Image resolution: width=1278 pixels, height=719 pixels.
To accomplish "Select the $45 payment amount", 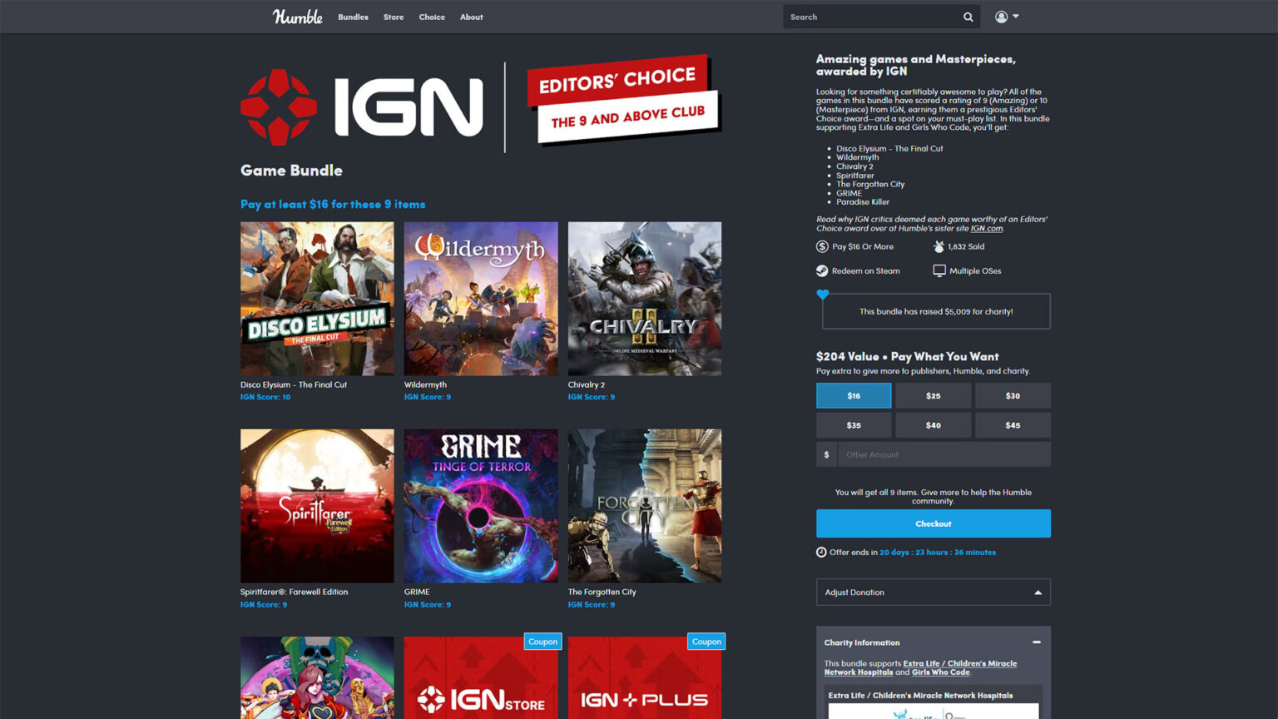I will pyautogui.click(x=1013, y=425).
